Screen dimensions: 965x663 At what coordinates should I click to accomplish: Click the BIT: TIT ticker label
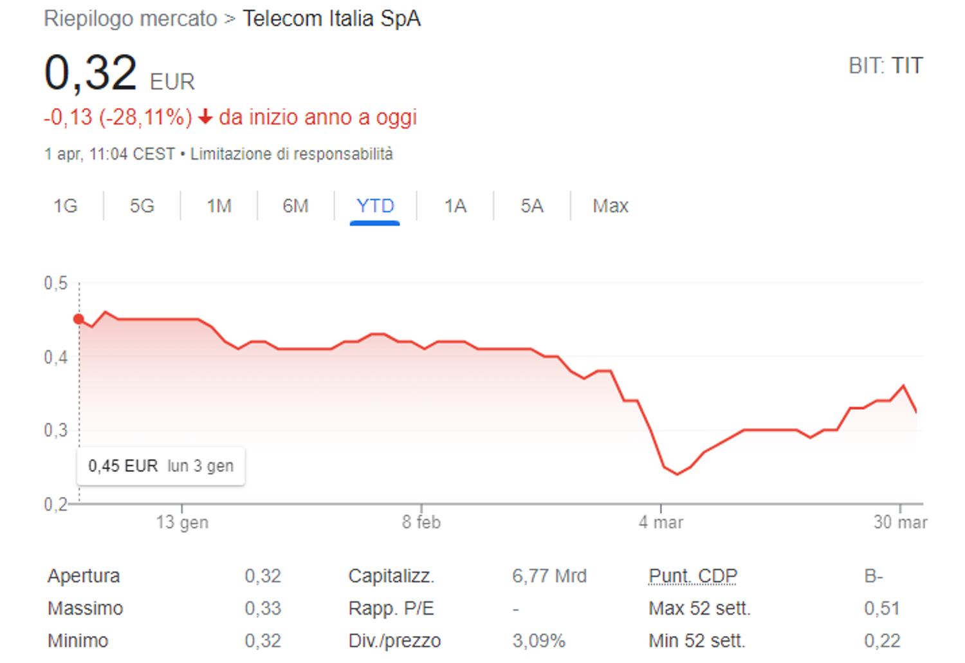[x=886, y=65]
